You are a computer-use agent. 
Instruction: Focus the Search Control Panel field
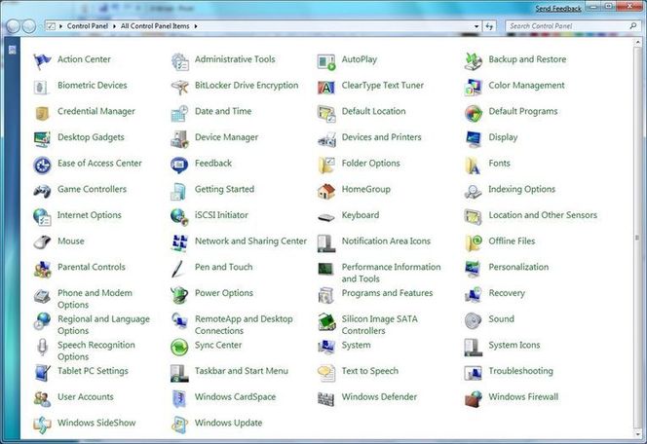(572, 26)
